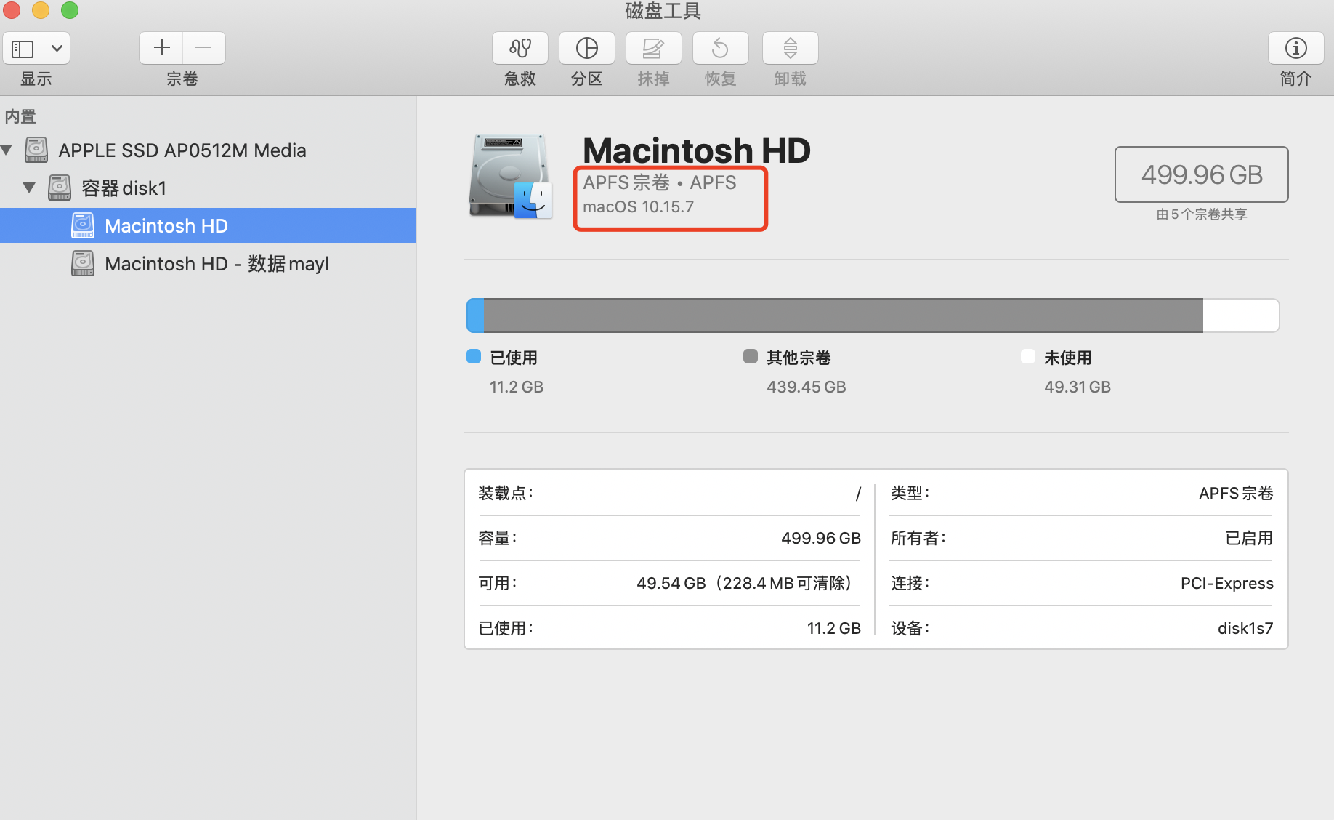Click the 容量 499.96 GB table value
This screenshot has height=820, width=1334.
point(821,539)
